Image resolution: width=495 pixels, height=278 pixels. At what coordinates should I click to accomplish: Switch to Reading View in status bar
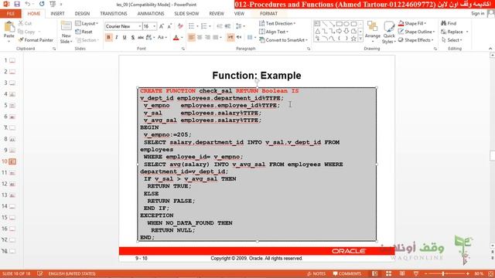pos(402,273)
